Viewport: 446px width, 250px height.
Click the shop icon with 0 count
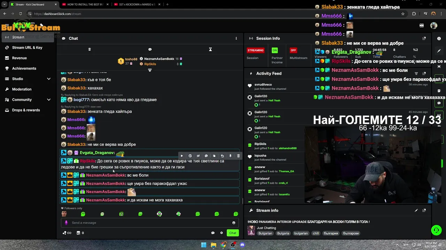pos(80,233)
